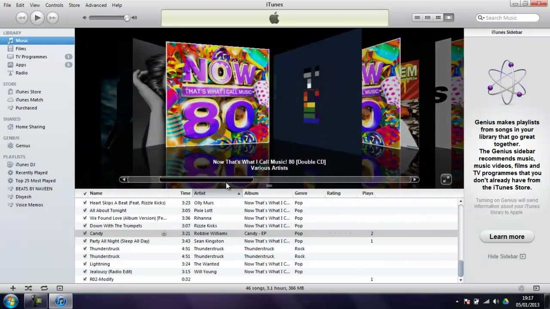The height and width of the screenshot is (309, 550).
Task: Uncheck Lightning song checkbox
Action: (x=85, y=264)
